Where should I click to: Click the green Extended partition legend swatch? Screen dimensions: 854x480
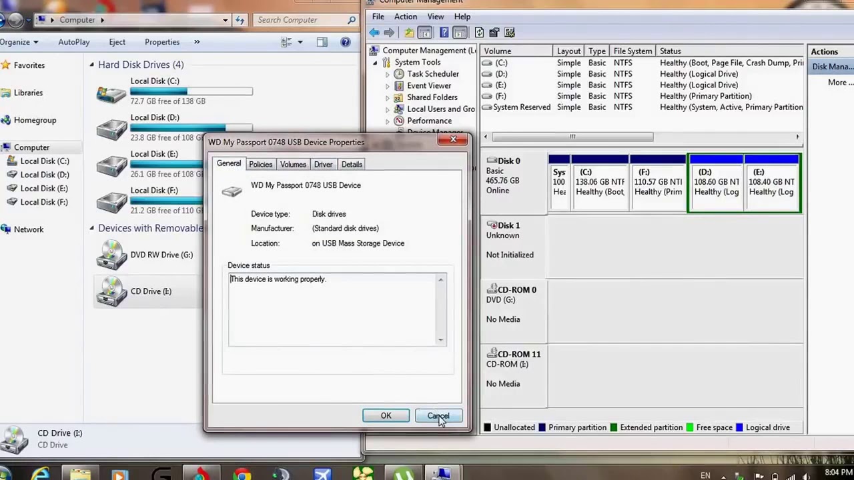(613, 427)
